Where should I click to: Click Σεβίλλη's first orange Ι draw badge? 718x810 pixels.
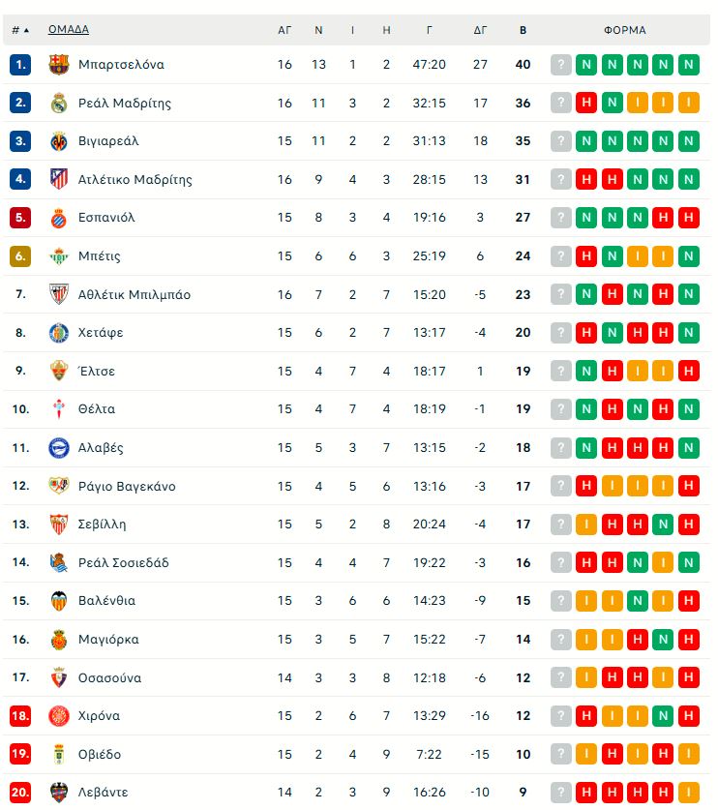[586, 525]
